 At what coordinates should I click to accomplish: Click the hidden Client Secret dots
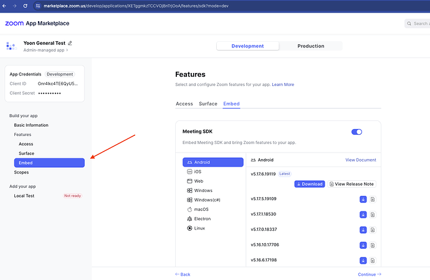pos(50,94)
